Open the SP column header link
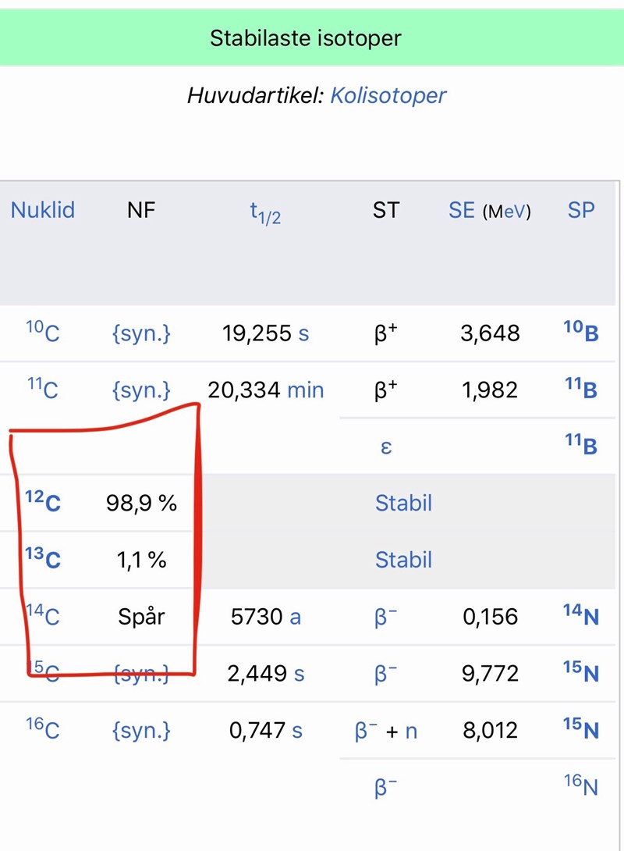This screenshot has width=624, height=851. (581, 210)
